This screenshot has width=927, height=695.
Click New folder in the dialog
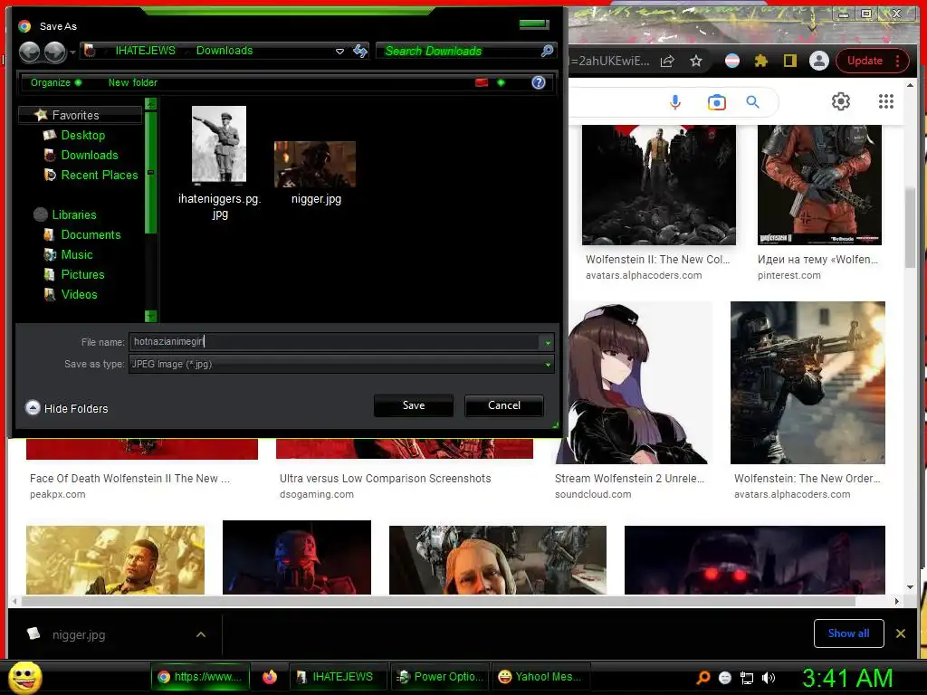click(x=132, y=82)
